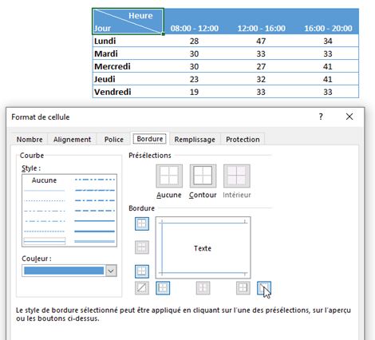The image size is (375, 340).
Task: Apply the Contour border preset icon
Action: pos(203,176)
